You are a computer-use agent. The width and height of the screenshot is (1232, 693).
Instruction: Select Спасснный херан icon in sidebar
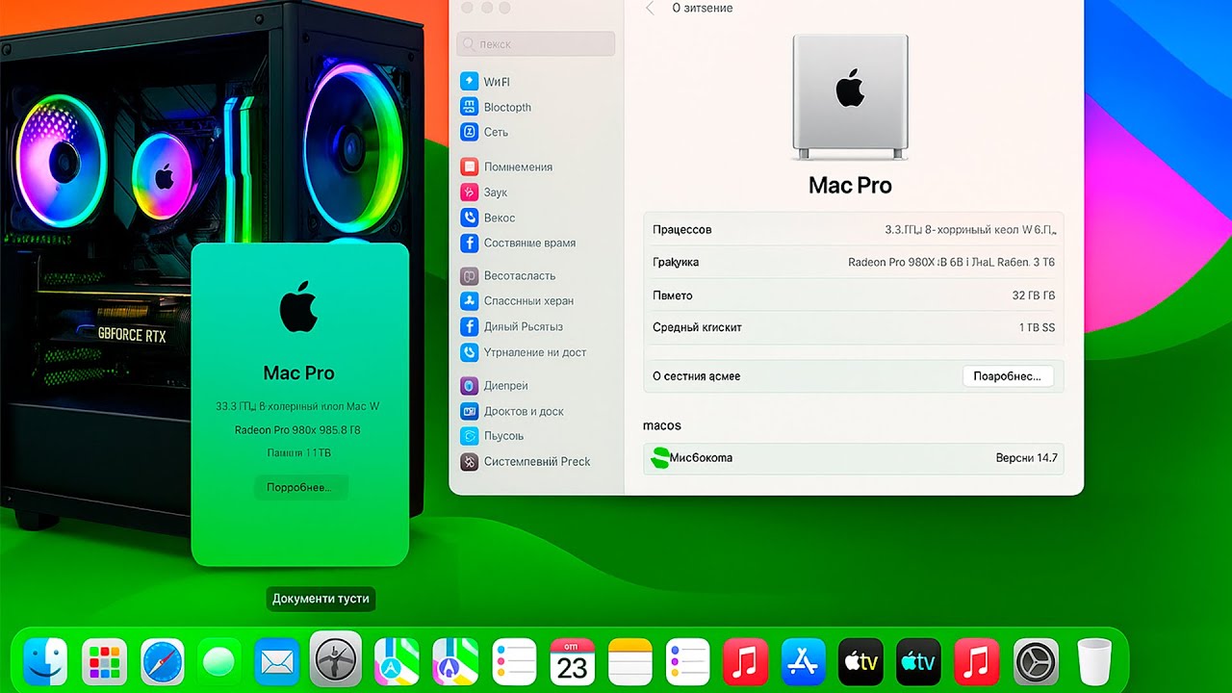[x=469, y=300]
